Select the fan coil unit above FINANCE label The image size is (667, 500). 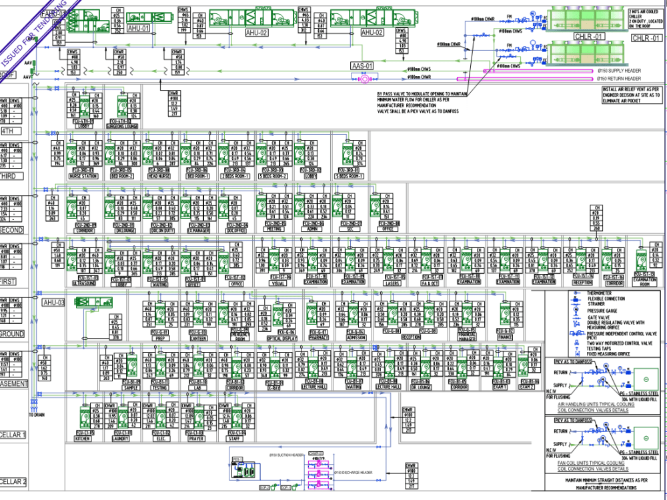[x=506, y=314]
